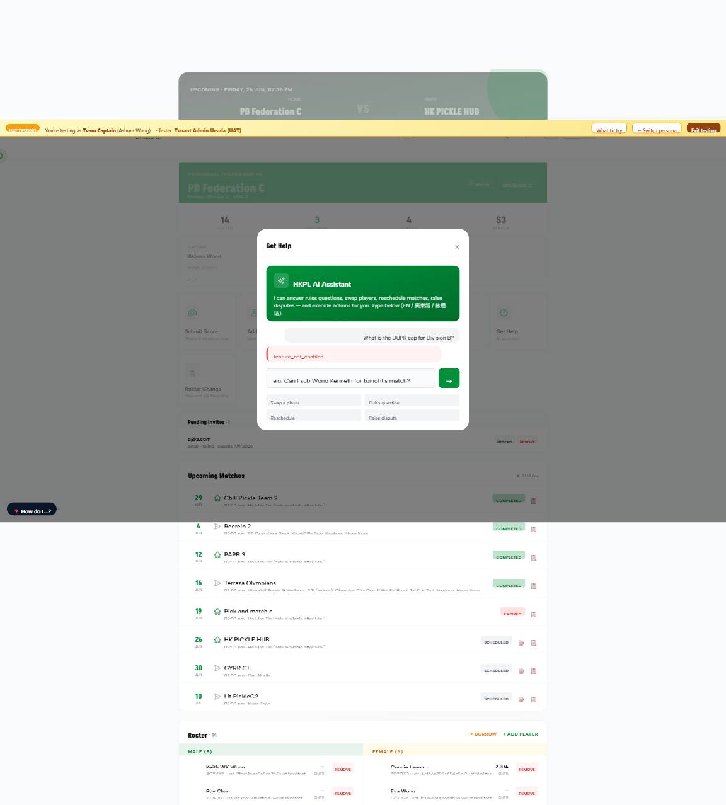The height and width of the screenshot is (805, 726).
Task: Click the away icon beside GYRR C1
Action: [x=217, y=668]
